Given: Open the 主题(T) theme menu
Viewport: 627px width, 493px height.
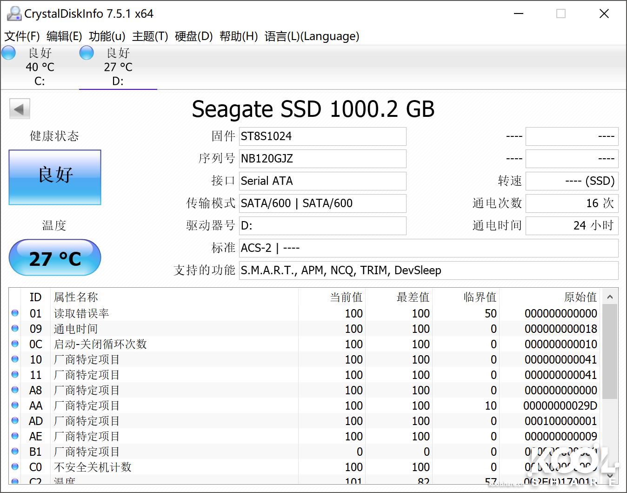Looking at the screenshot, I should tap(149, 36).
